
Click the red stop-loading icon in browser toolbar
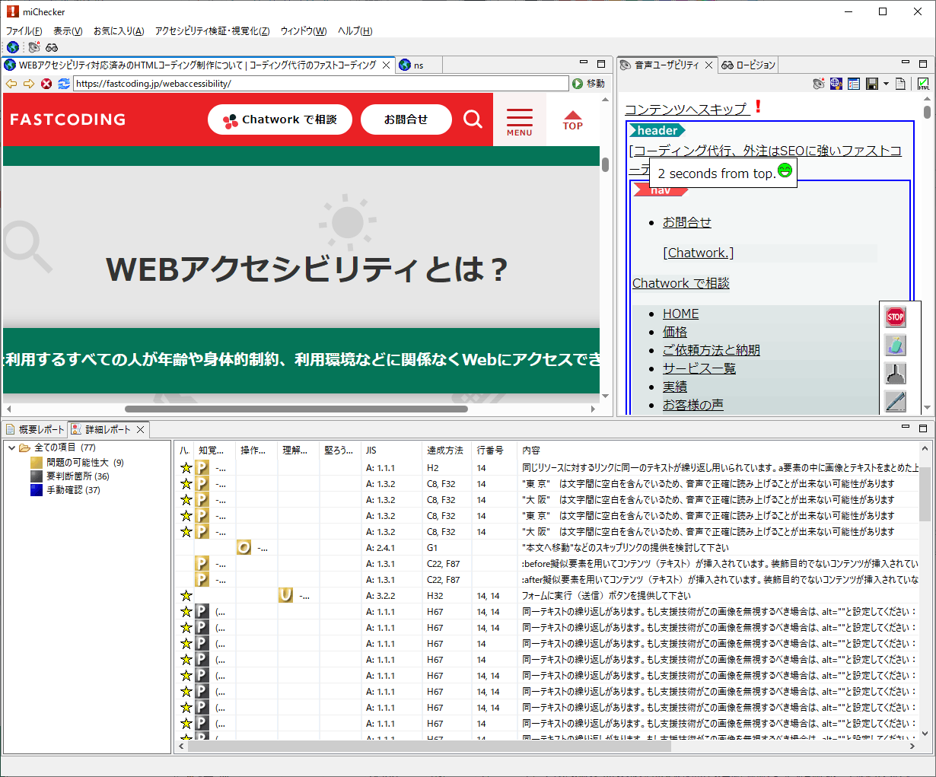46,84
